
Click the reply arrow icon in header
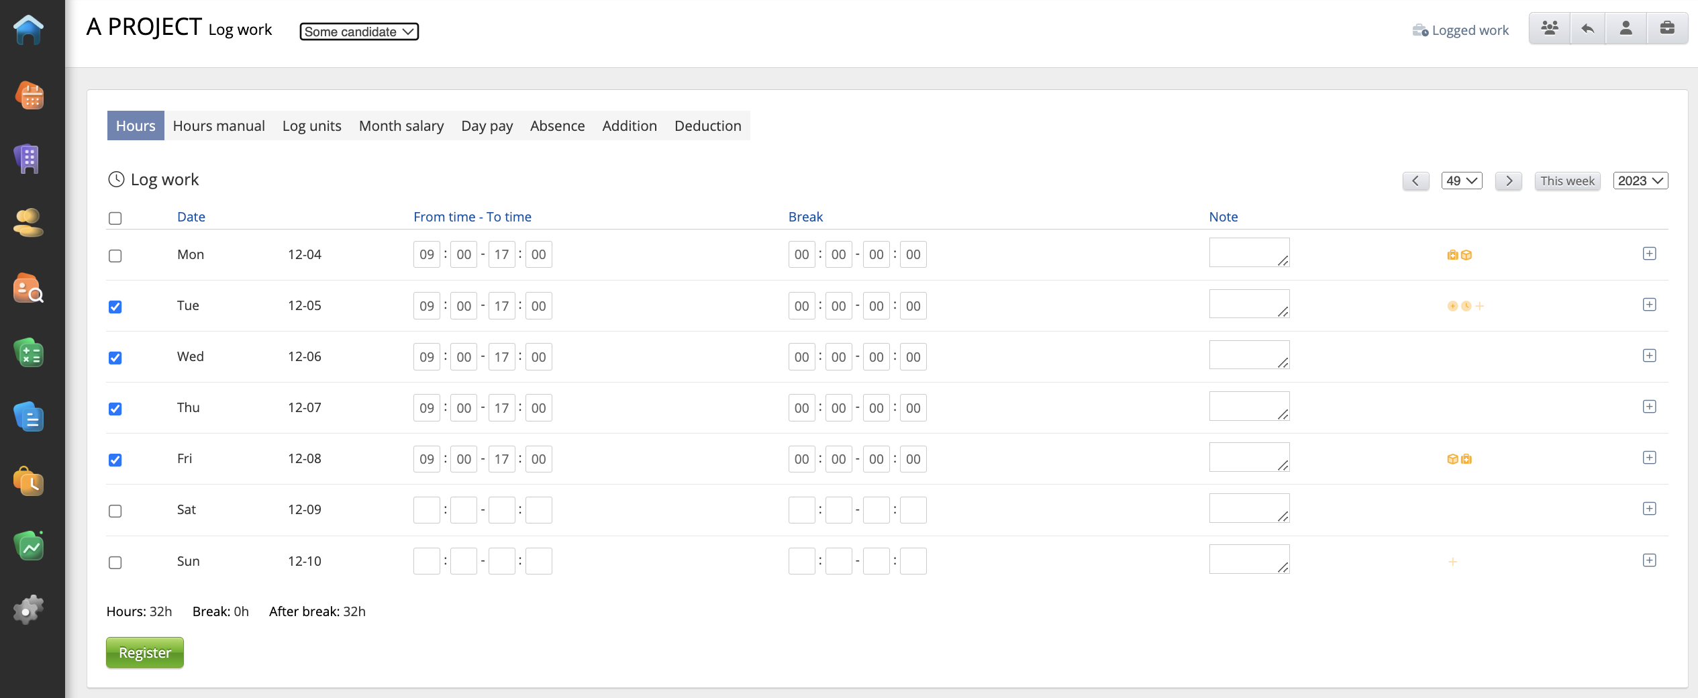[1587, 28]
